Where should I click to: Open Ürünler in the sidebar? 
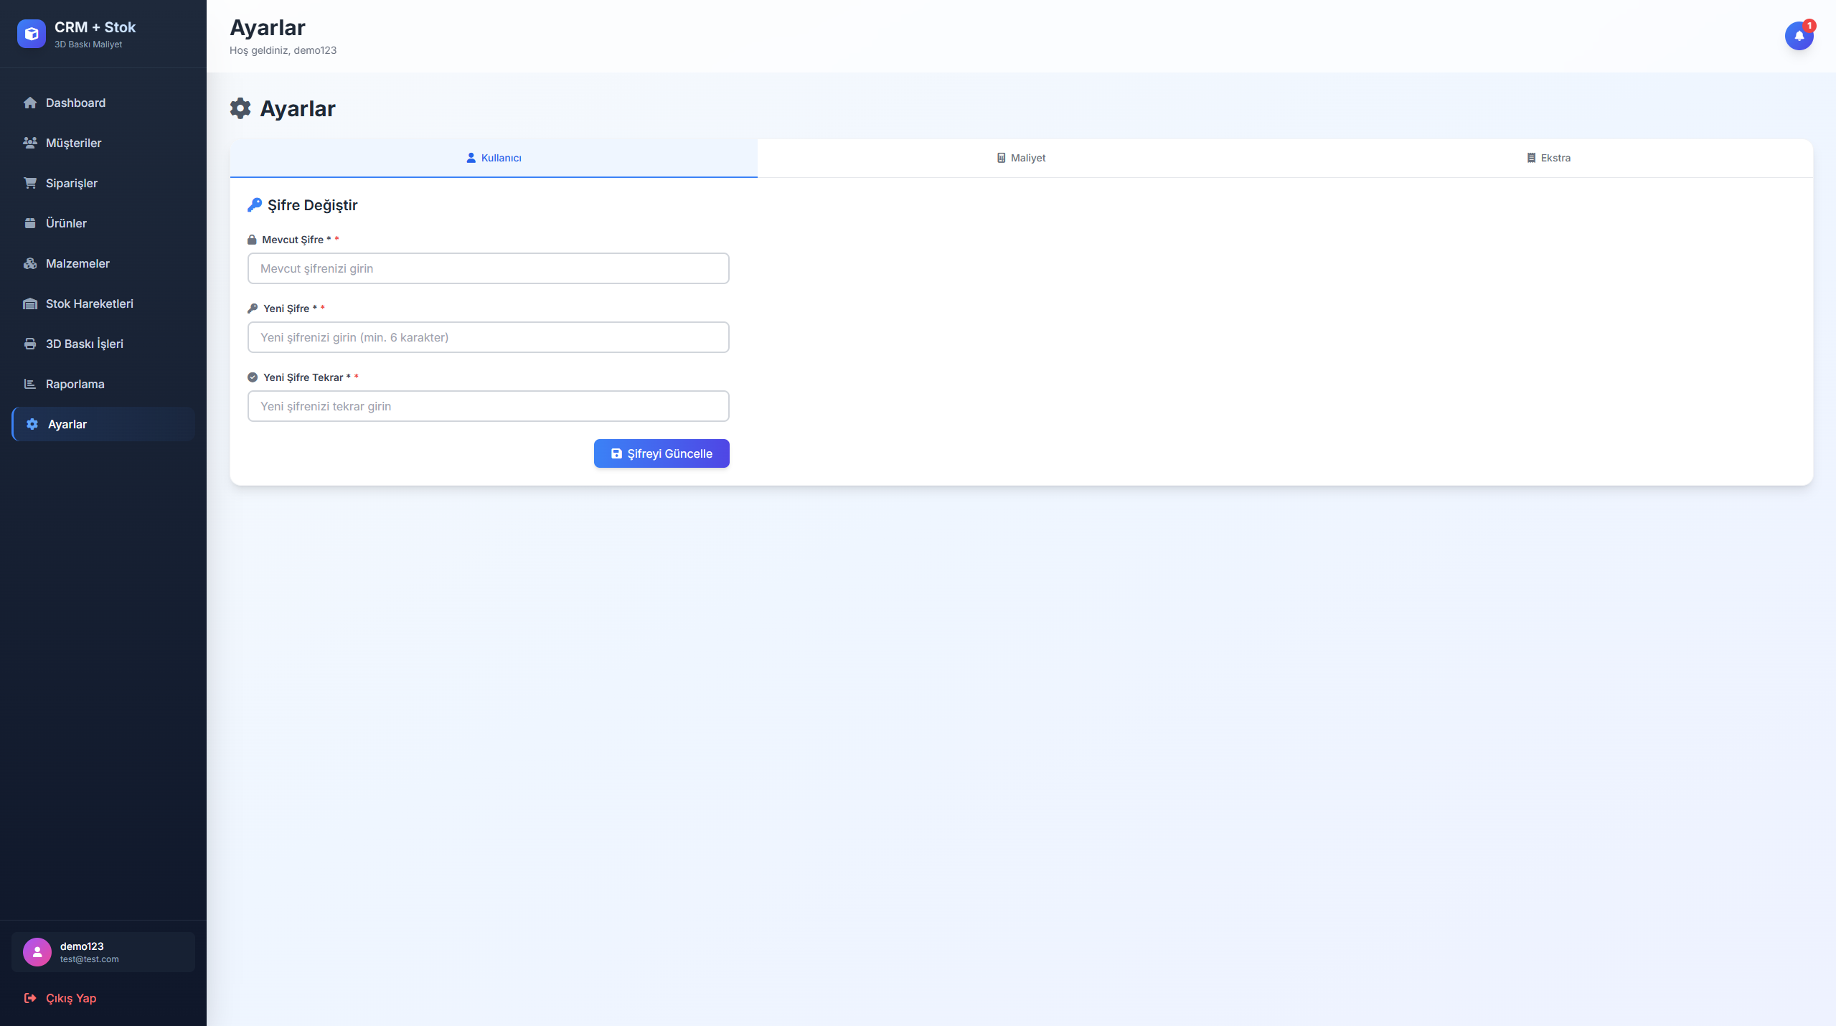point(66,223)
